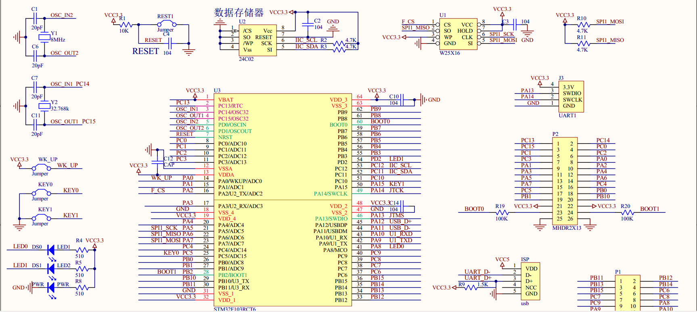Select the BOOT0 label left of R19
Viewport: 697px width, 312px height.
coord(474,209)
